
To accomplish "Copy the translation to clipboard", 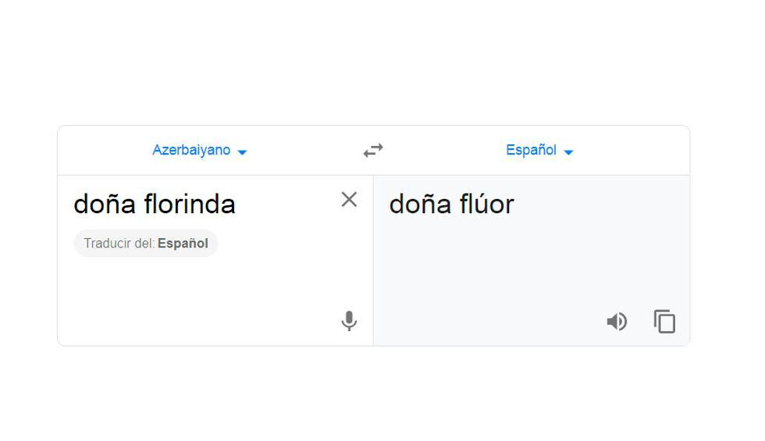I will pos(664,322).
